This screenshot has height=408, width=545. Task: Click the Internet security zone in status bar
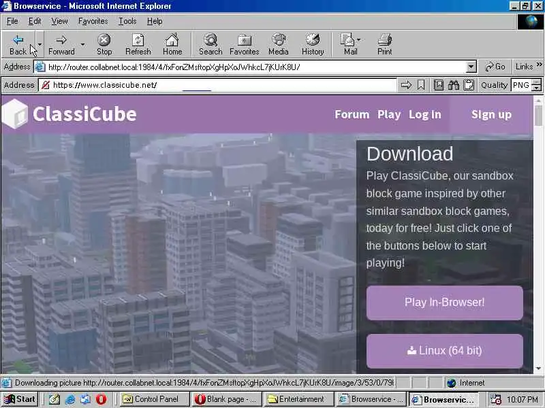(x=466, y=383)
